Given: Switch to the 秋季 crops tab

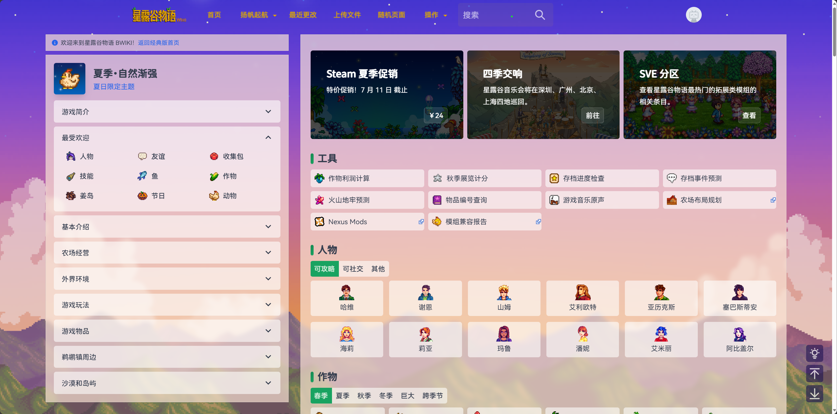Looking at the screenshot, I should click(364, 396).
